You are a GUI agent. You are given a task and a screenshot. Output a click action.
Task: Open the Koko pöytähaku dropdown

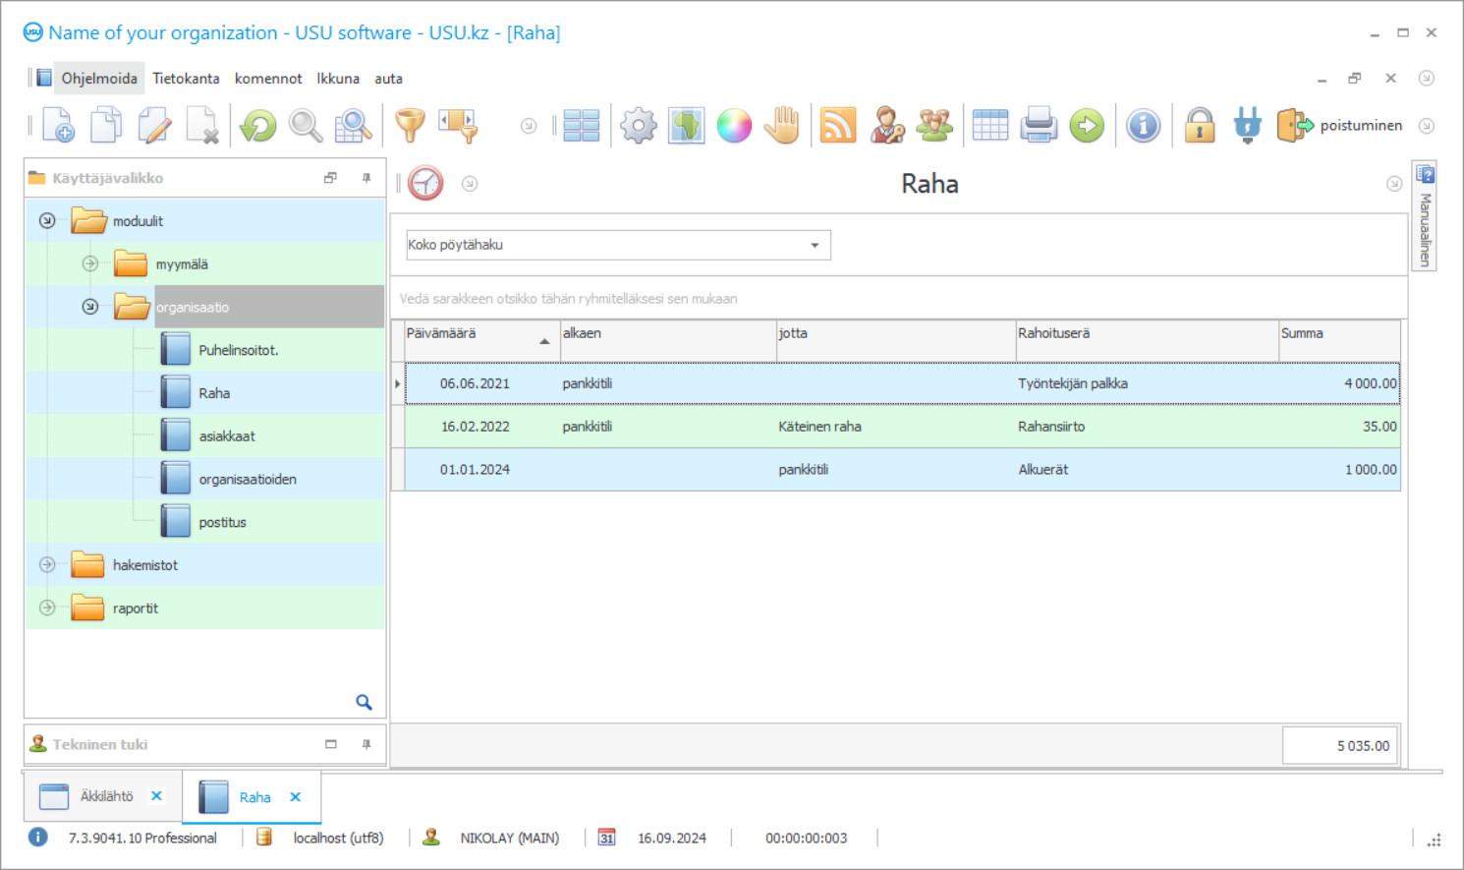[x=815, y=245]
